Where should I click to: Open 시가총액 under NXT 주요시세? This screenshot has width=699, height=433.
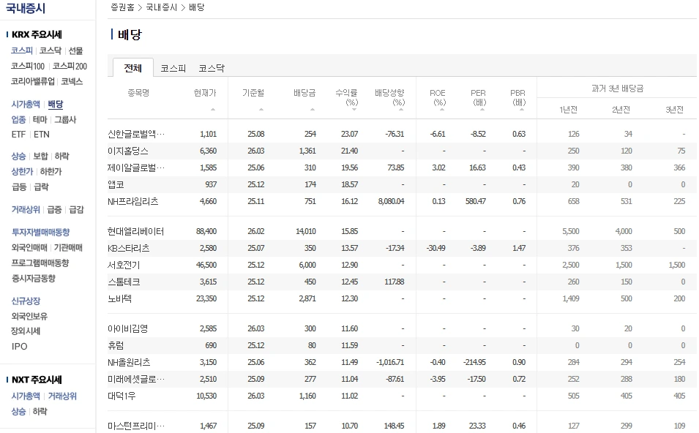(26, 396)
